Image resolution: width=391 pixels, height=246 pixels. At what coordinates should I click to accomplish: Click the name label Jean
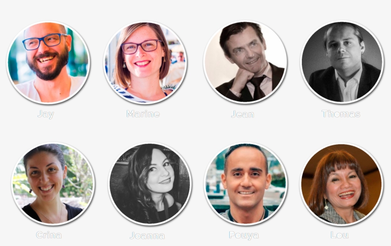[x=243, y=114]
